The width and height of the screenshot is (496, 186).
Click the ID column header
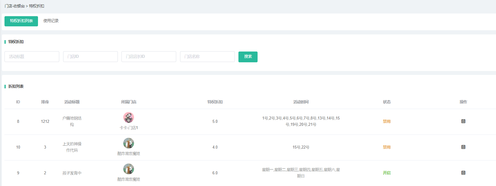(18, 102)
